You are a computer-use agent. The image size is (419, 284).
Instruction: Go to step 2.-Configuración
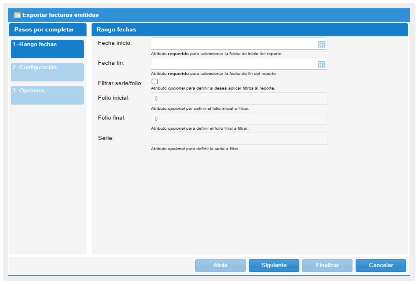[x=47, y=72]
